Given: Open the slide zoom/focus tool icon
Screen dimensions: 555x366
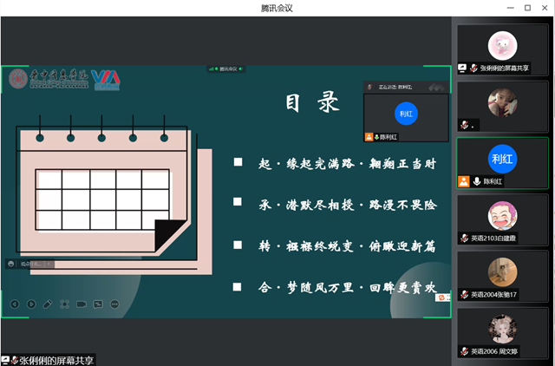Looking at the screenshot, I should coord(64,304).
